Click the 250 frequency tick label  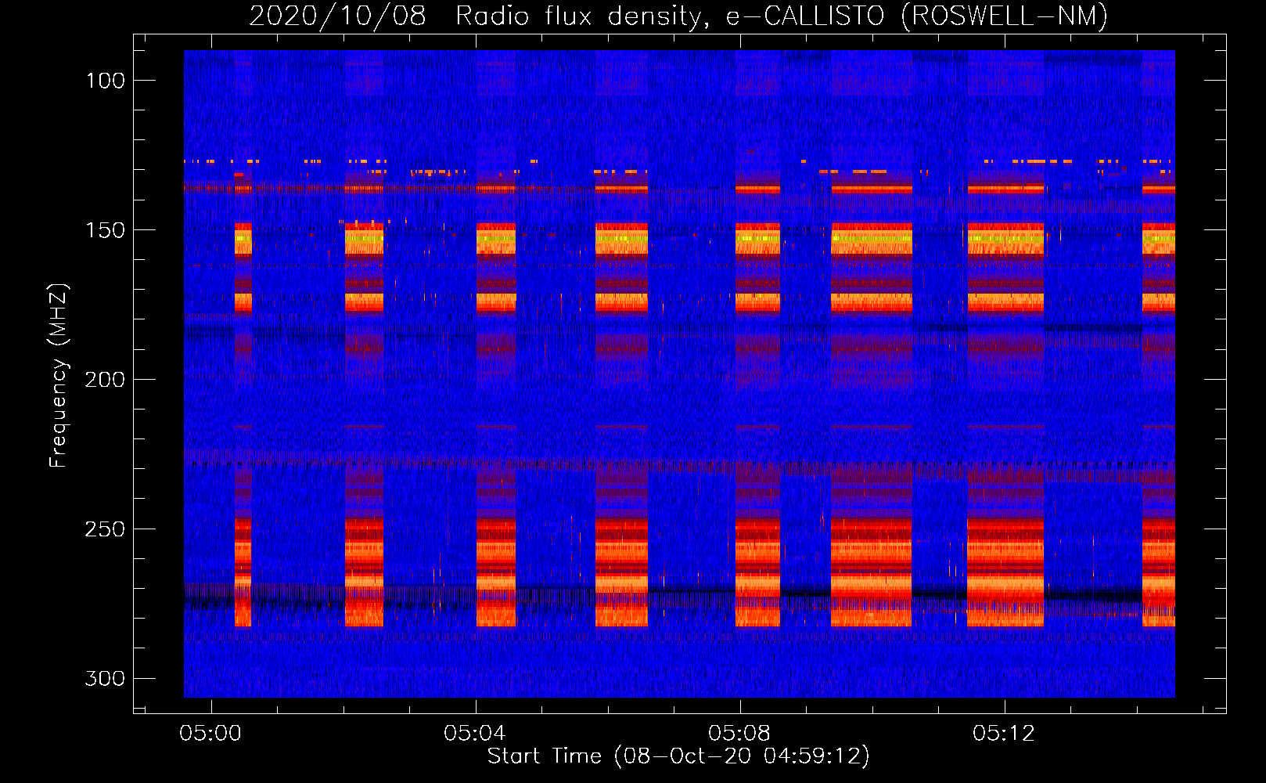tap(105, 529)
